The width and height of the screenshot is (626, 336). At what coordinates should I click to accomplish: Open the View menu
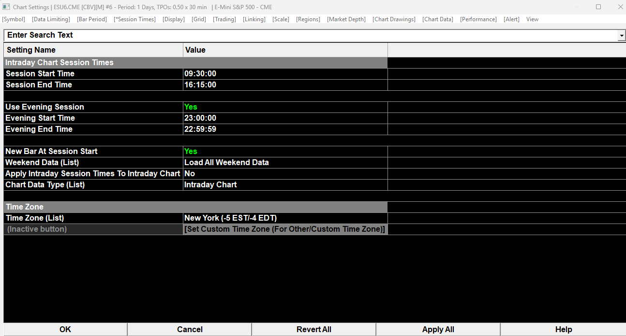532,19
